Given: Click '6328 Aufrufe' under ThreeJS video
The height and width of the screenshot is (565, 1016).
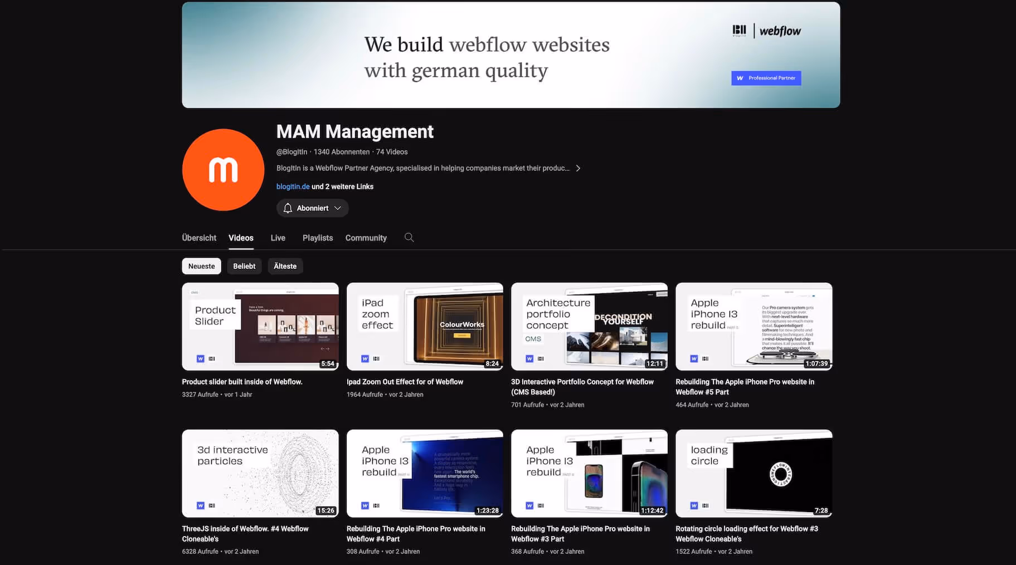Looking at the screenshot, I should coord(200,552).
